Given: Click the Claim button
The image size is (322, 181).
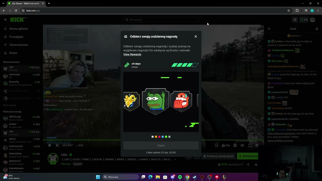Looking at the screenshot, I should 161,146.
